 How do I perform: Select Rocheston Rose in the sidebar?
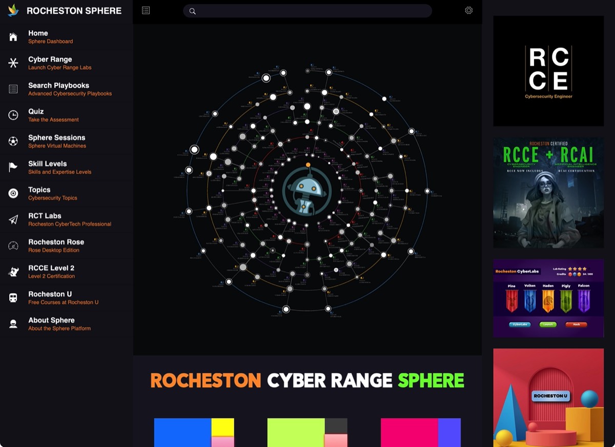[x=67, y=246]
